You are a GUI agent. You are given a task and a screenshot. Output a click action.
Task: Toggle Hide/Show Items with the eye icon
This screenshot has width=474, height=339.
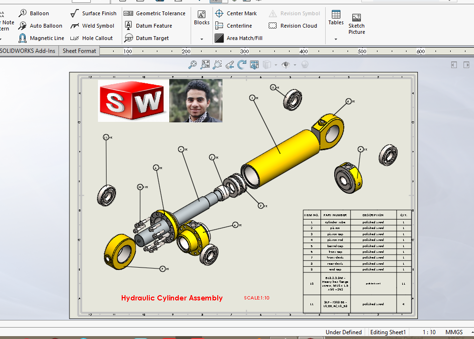[286, 64]
